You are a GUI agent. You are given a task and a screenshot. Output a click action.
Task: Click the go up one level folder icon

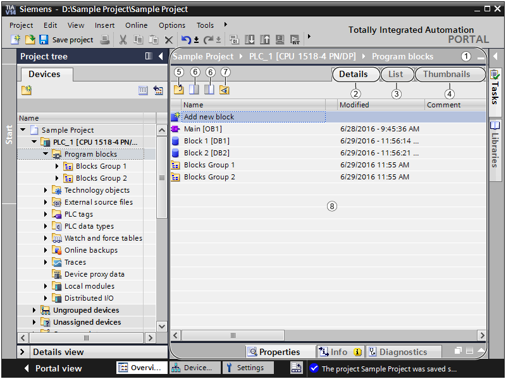click(179, 90)
